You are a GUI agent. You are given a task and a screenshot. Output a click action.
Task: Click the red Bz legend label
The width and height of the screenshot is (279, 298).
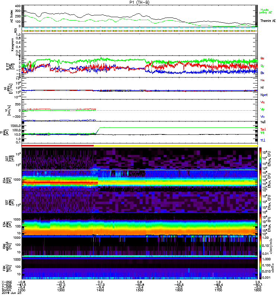tap(262, 58)
